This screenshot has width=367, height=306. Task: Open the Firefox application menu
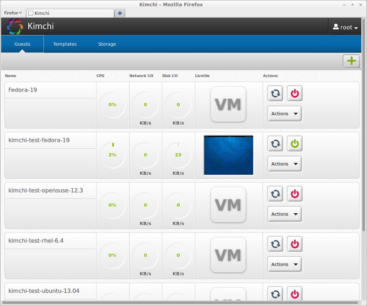13,13
